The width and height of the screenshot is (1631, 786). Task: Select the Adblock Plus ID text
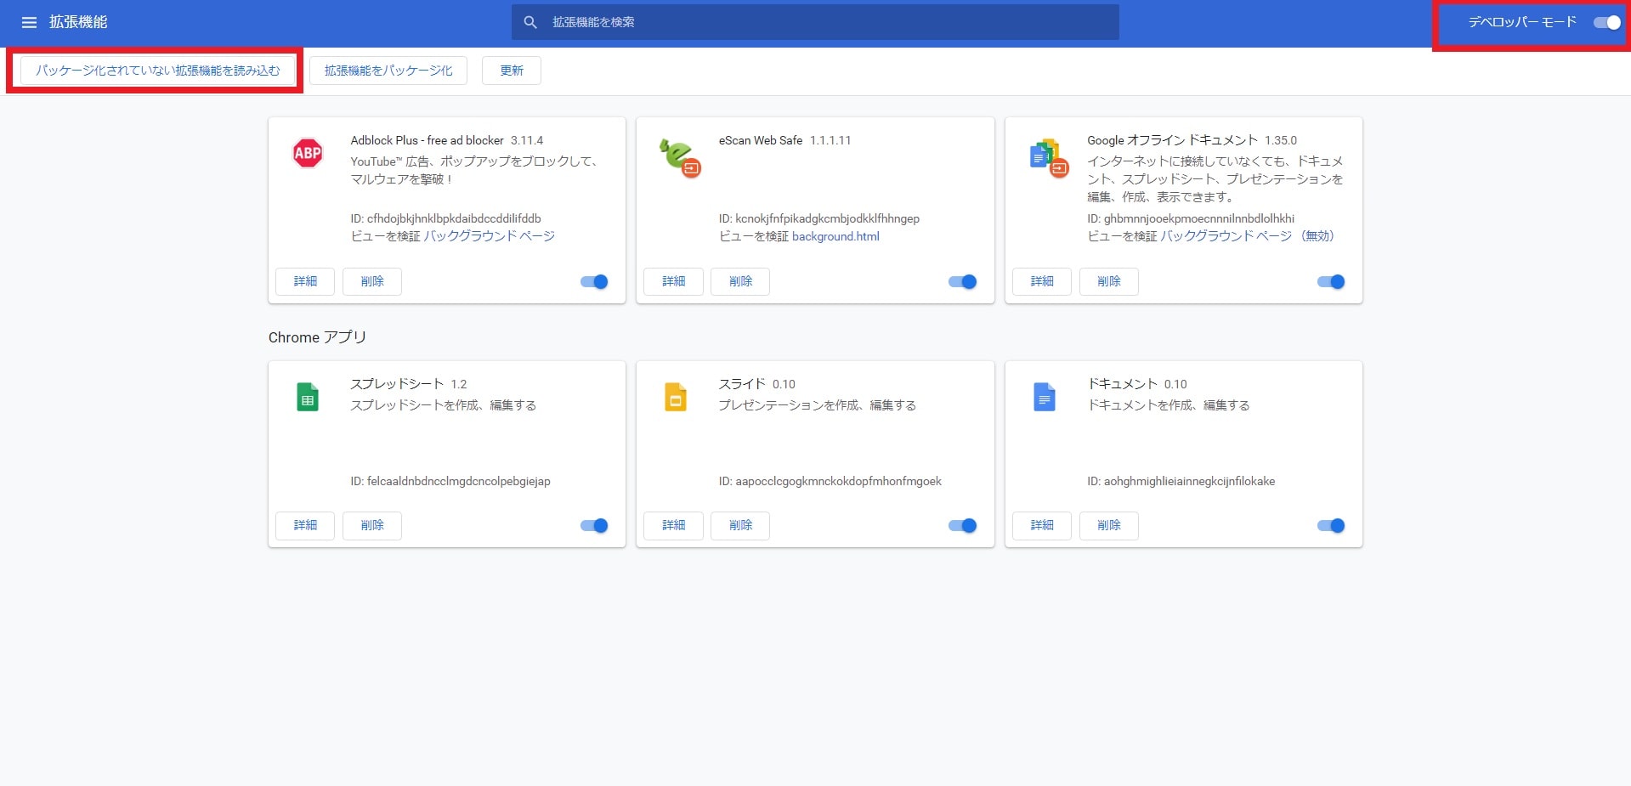[445, 218]
